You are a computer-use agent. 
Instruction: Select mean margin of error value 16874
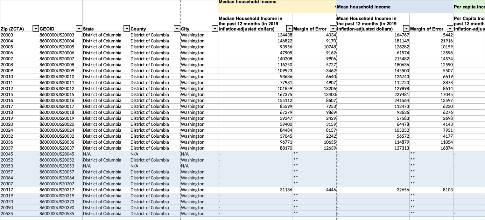(431, 148)
